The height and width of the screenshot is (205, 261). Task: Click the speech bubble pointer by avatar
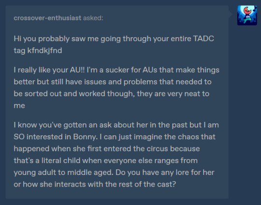point(231,15)
